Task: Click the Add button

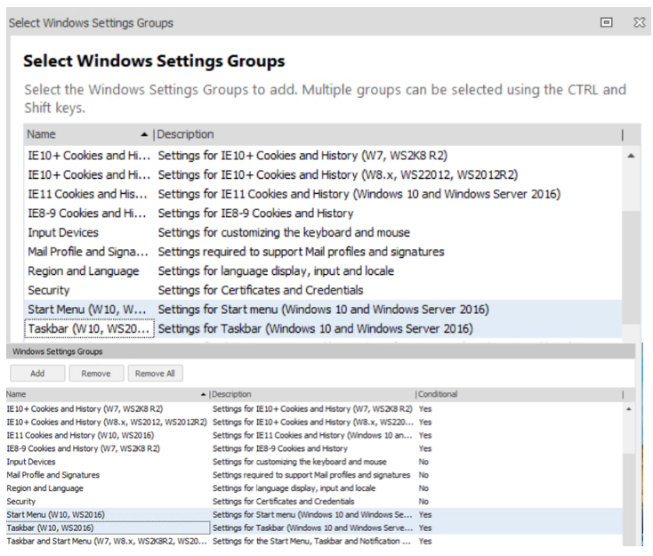Action: click(37, 373)
